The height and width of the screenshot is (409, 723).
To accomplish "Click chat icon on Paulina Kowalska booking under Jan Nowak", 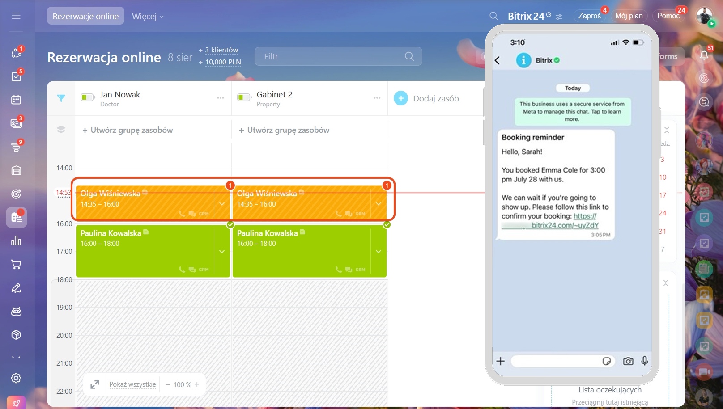I will click(192, 270).
